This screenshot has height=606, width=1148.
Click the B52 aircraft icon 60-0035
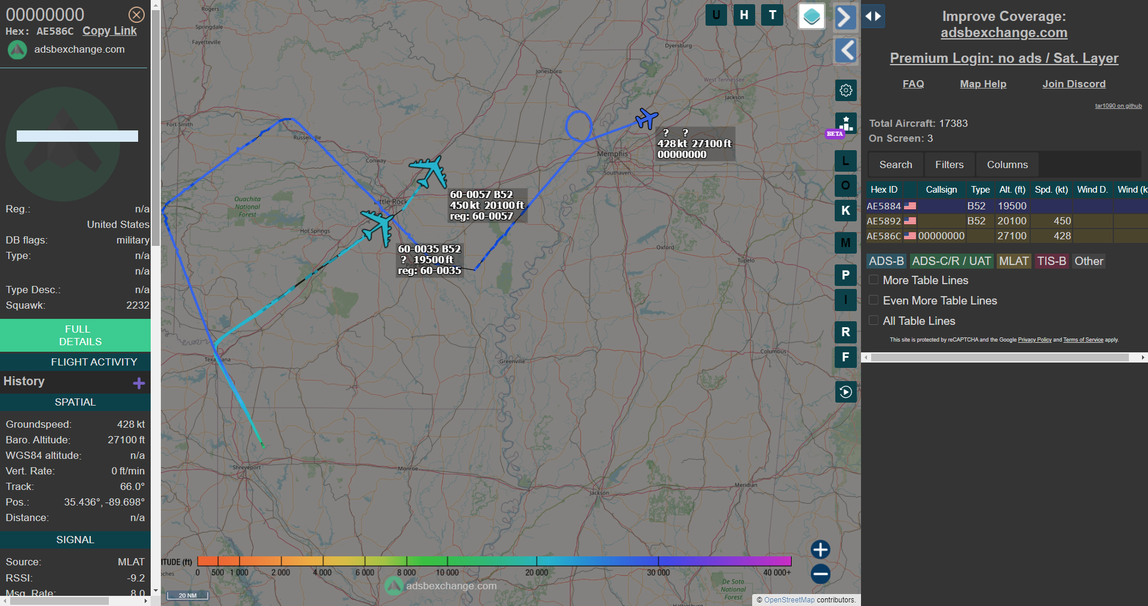[378, 226]
